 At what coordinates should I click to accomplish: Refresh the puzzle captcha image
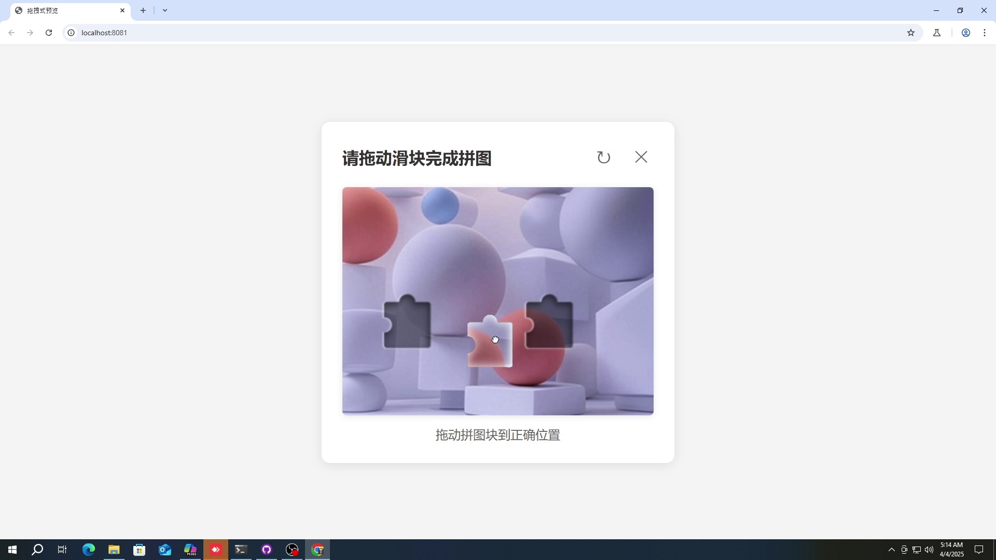point(603,157)
